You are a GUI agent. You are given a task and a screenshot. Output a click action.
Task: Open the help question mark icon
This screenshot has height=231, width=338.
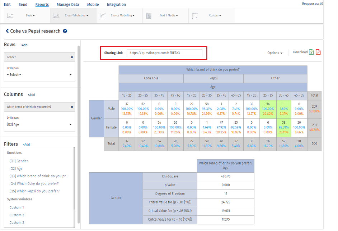click(65, 31)
